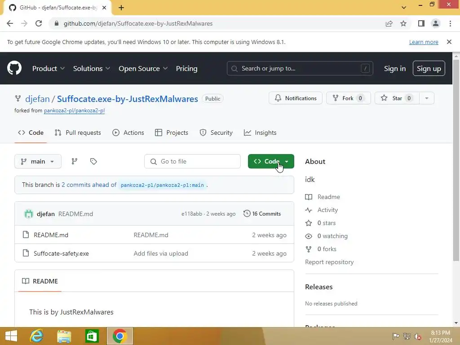The image size is (460, 345).
Task: Switch to the Pull requests tab
Action: (78, 133)
